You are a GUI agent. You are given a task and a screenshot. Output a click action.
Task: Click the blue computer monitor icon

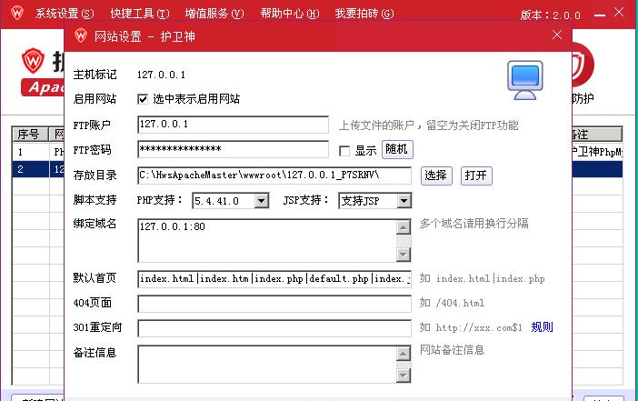525,80
